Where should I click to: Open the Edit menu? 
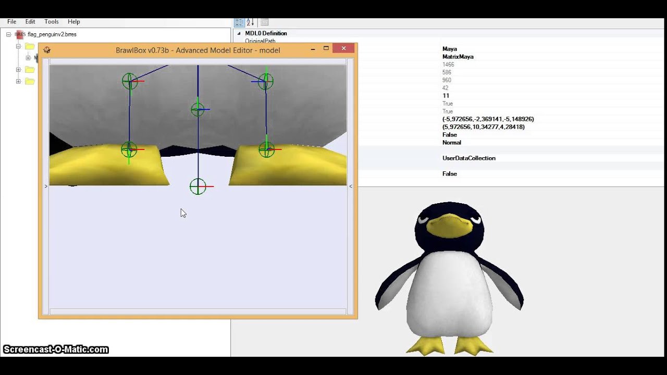(x=30, y=22)
